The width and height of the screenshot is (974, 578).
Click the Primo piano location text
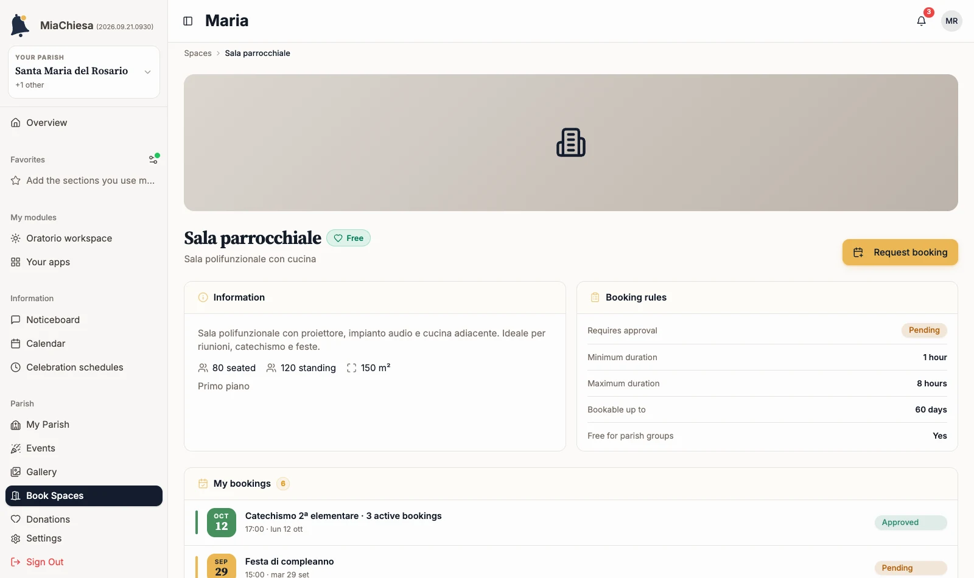click(x=223, y=386)
